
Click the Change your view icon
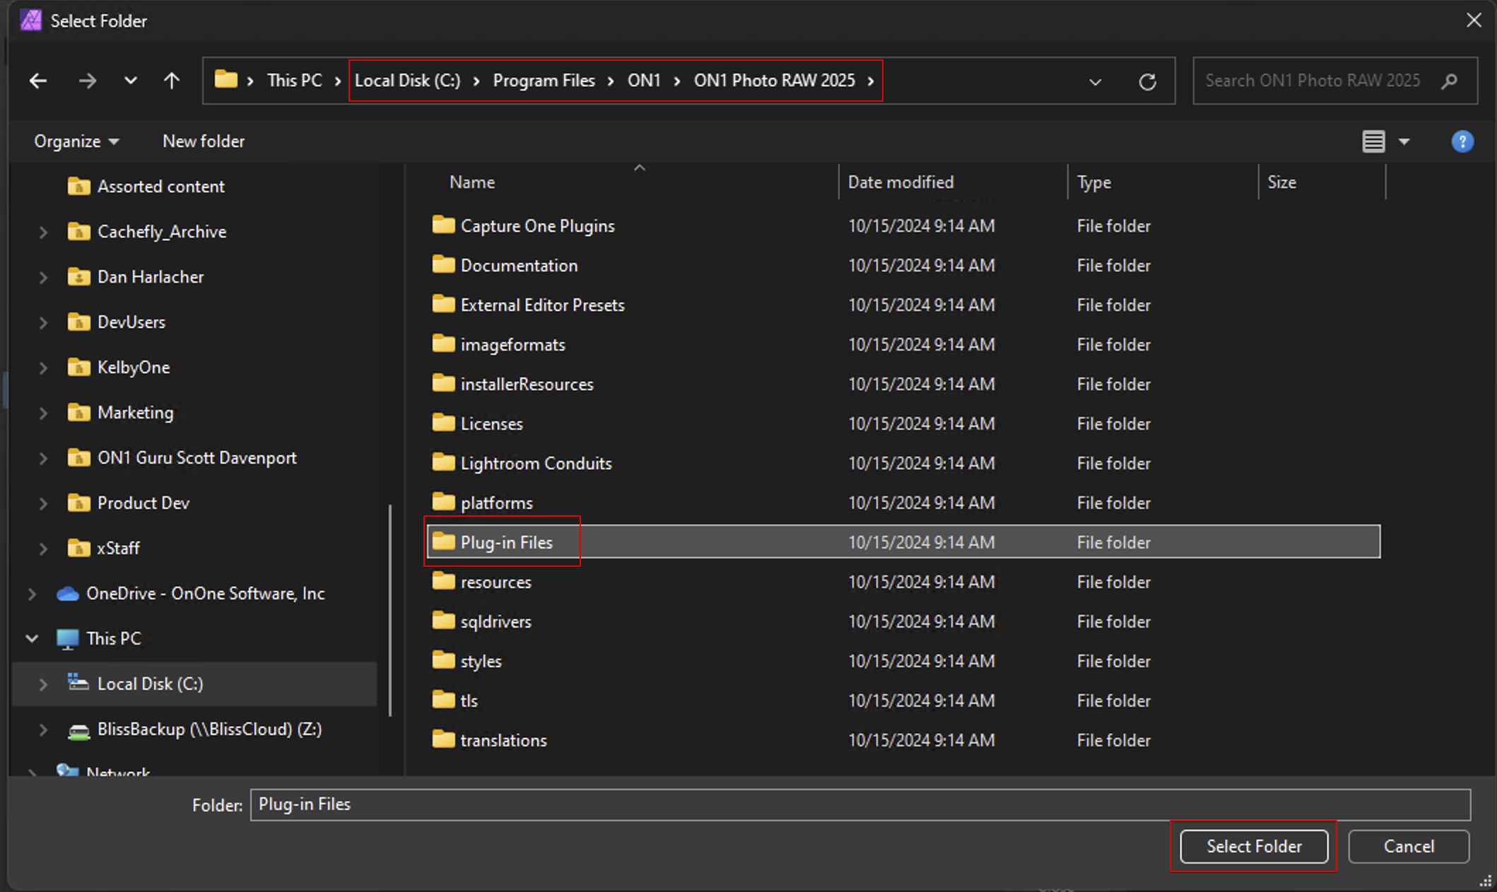(x=1373, y=141)
